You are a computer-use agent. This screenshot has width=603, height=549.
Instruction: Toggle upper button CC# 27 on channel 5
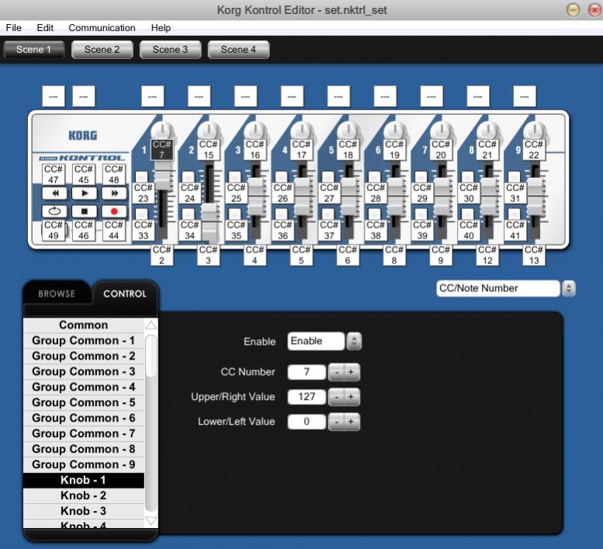pos(330,193)
